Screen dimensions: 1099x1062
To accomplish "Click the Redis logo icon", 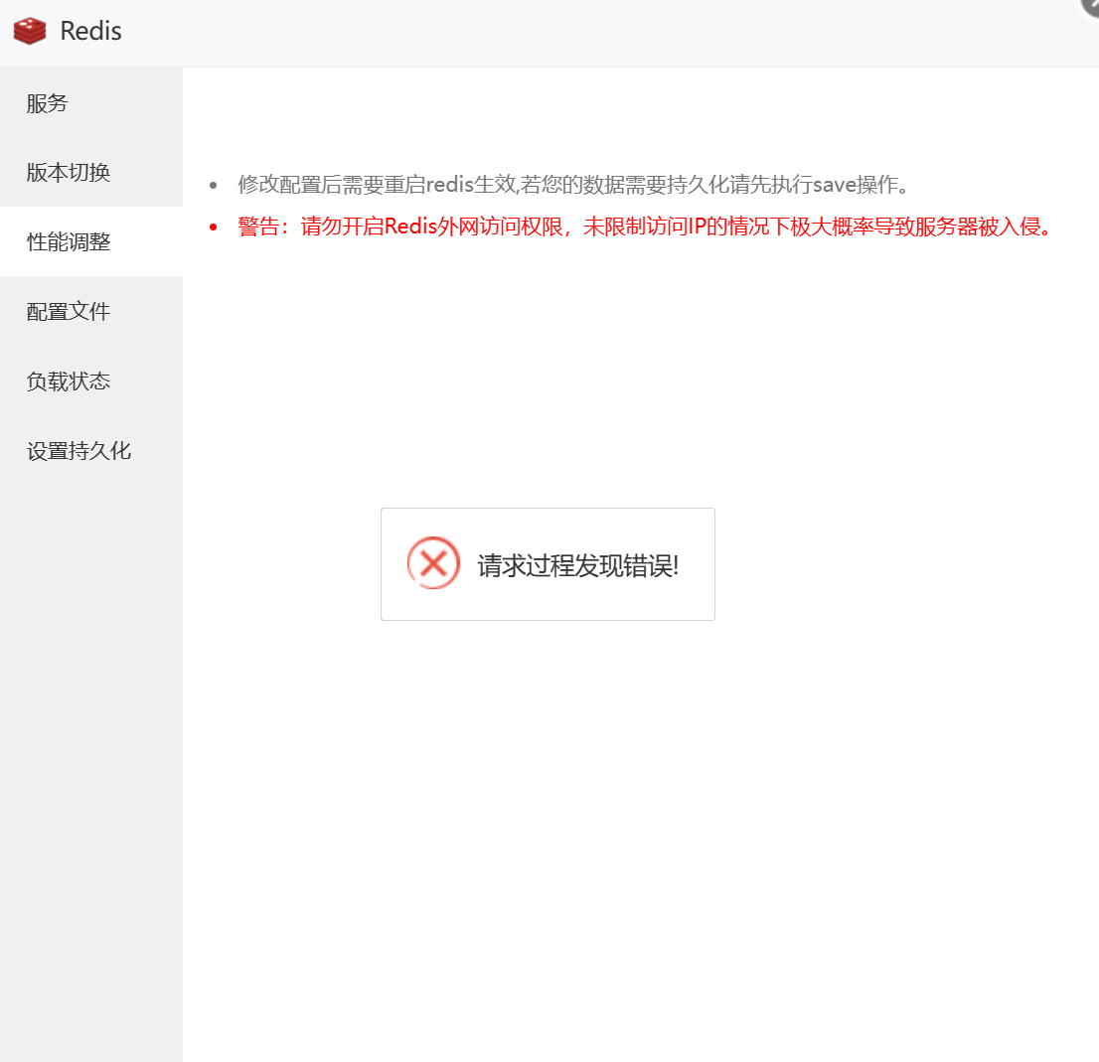I will pyautogui.click(x=30, y=32).
